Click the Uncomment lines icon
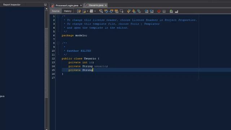Image resolution: width=231 pixels, height=130 pixels. [176, 11]
